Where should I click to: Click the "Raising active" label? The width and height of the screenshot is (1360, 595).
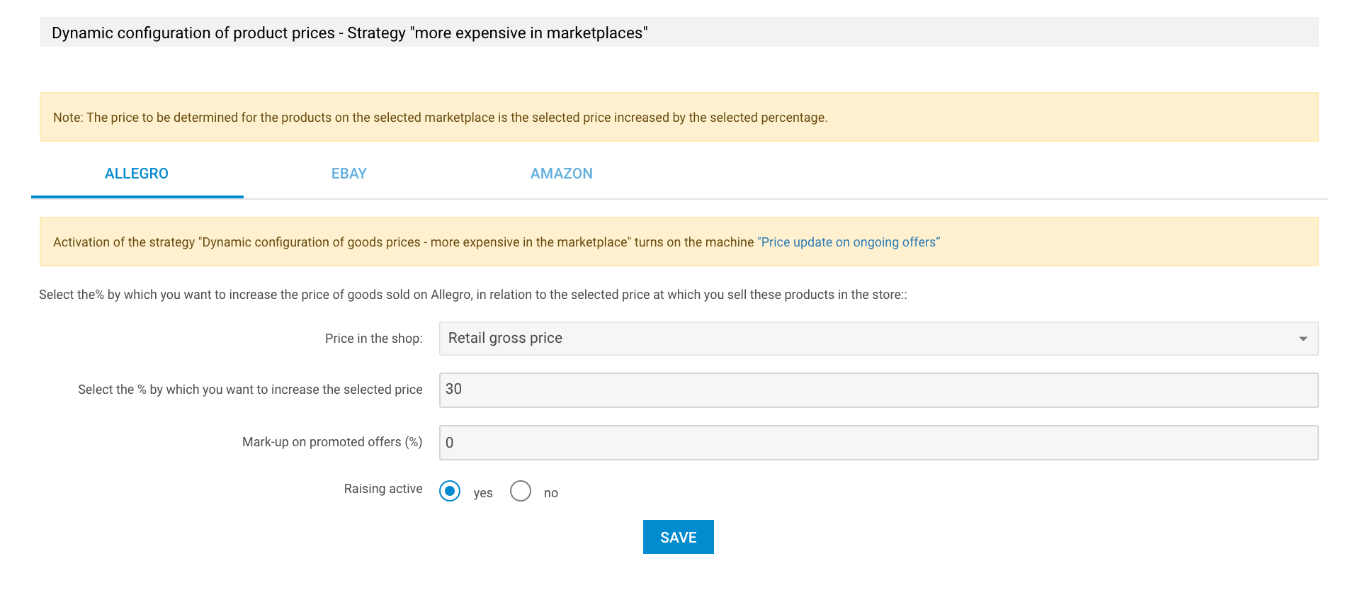pos(383,489)
